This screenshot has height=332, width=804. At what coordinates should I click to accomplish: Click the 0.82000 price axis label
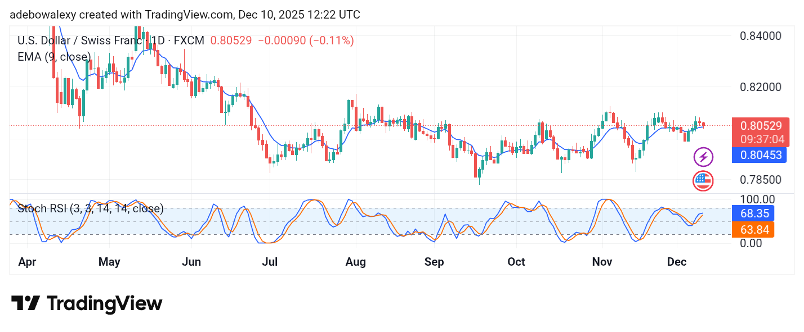(760, 87)
